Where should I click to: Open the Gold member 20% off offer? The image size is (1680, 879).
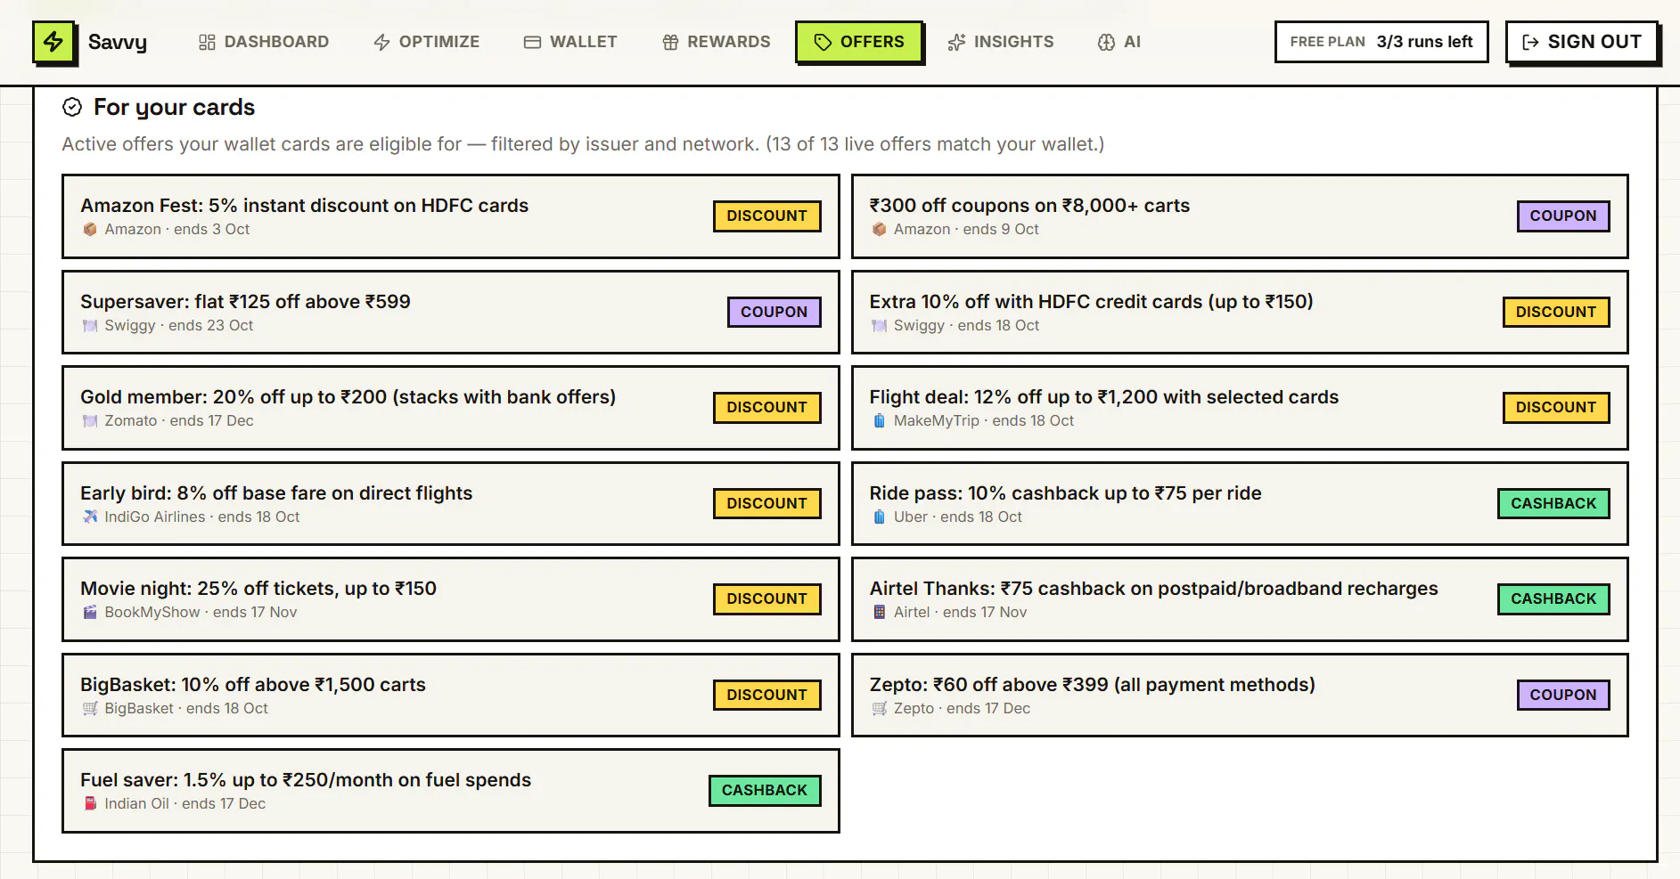(x=451, y=408)
